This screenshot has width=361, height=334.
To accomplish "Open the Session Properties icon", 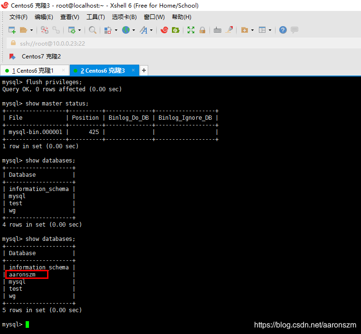I will 72,30.
